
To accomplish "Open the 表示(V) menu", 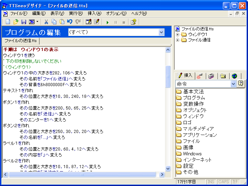I will (57, 13).
